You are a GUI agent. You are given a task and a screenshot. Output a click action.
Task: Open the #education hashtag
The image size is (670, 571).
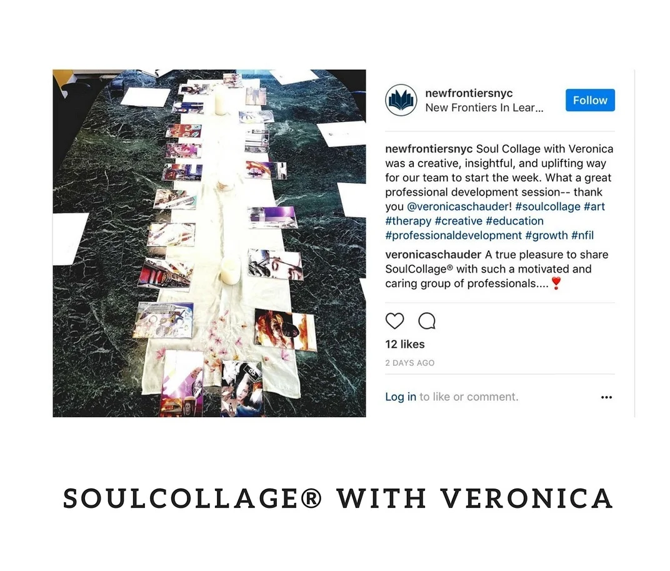(514, 221)
